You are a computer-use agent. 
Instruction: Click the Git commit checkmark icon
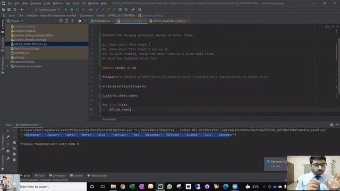point(103,10)
